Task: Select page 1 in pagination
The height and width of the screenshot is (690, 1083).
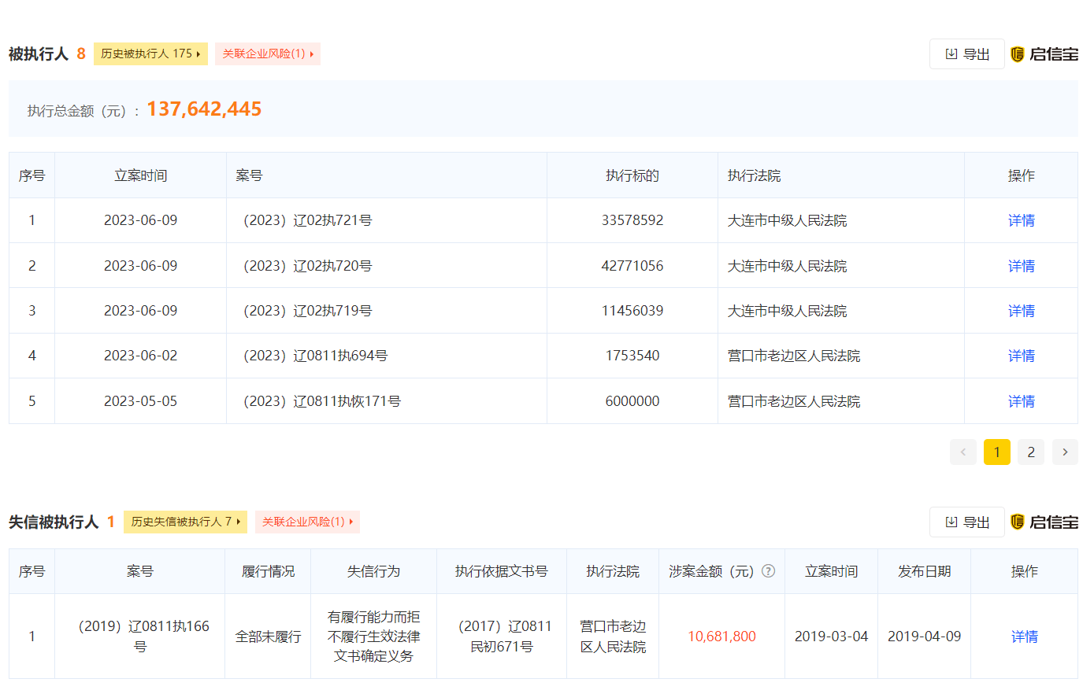Action: [996, 452]
